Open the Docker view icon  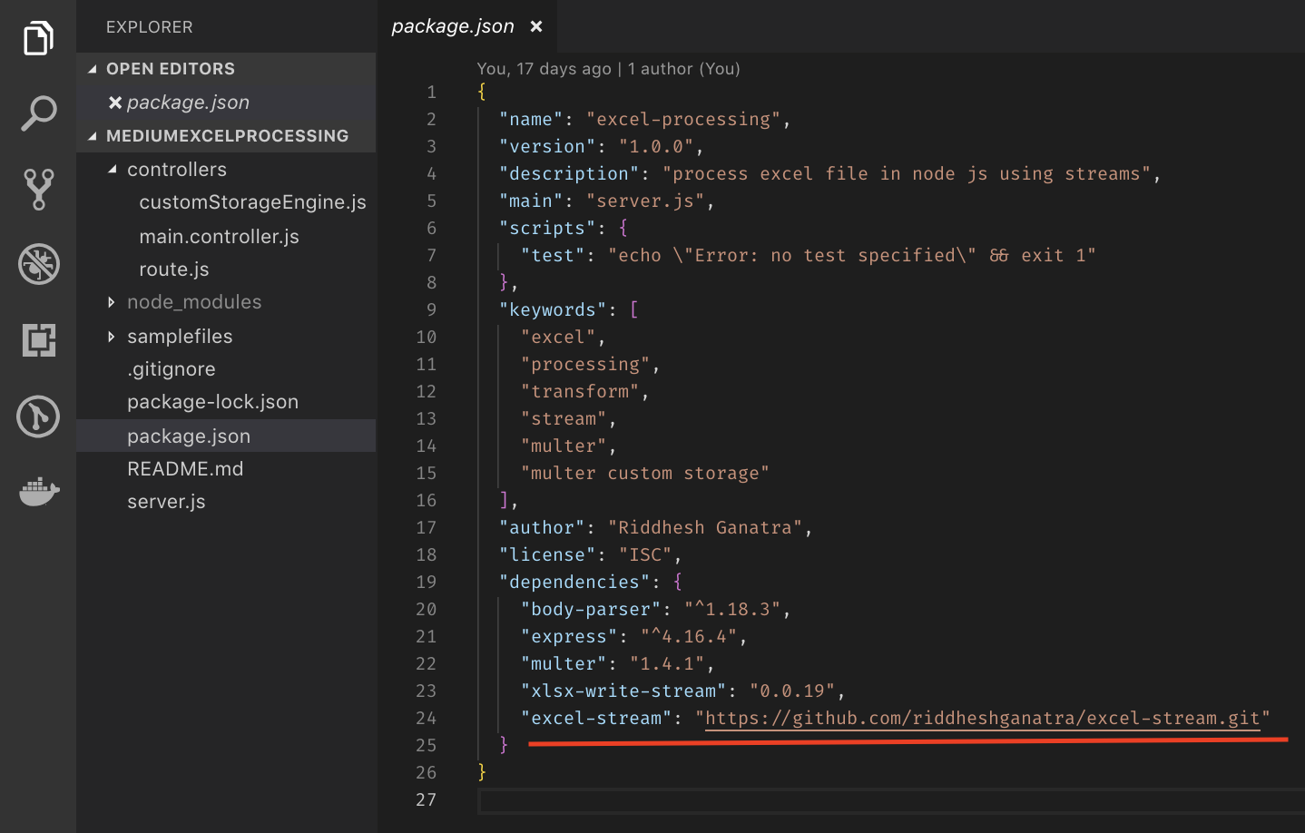(38, 492)
